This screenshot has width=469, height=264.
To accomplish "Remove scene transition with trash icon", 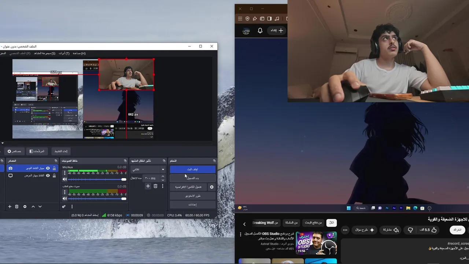I will click(x=155, y=186).
